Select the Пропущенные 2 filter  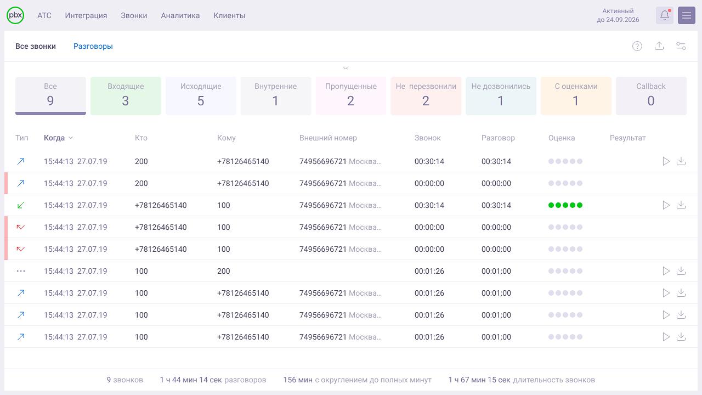(350, 95)
